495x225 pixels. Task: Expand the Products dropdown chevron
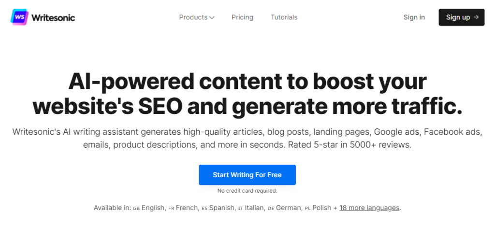point(212,18)
